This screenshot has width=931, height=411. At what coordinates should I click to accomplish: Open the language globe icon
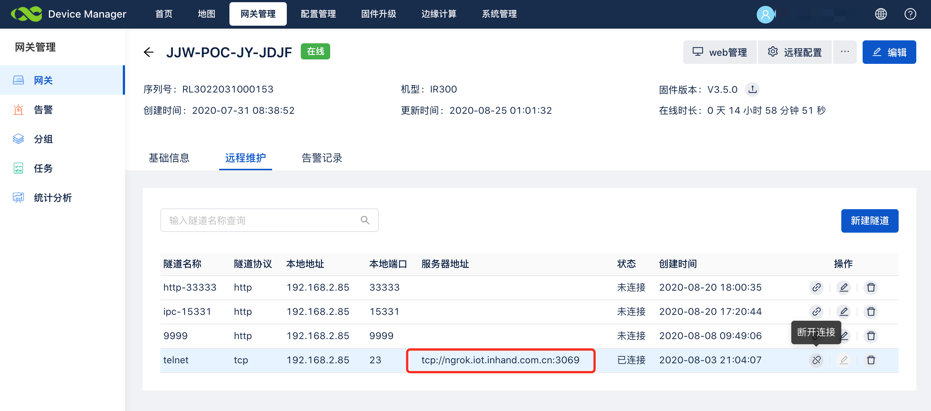(881, 14)
